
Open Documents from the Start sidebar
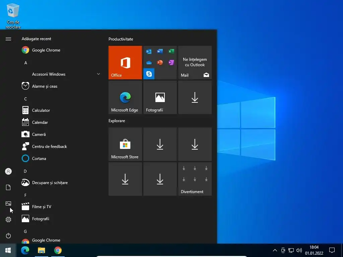pos(8,187)
